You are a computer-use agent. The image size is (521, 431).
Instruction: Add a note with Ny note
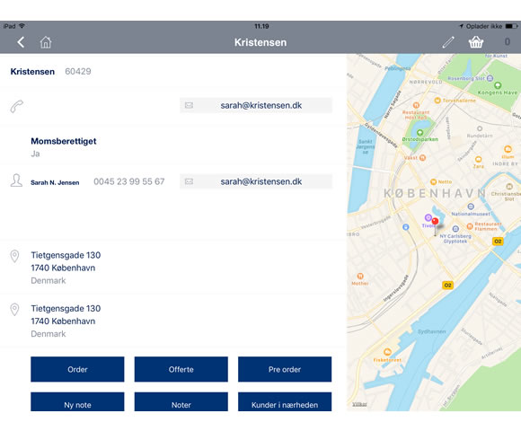click(77, 401)
